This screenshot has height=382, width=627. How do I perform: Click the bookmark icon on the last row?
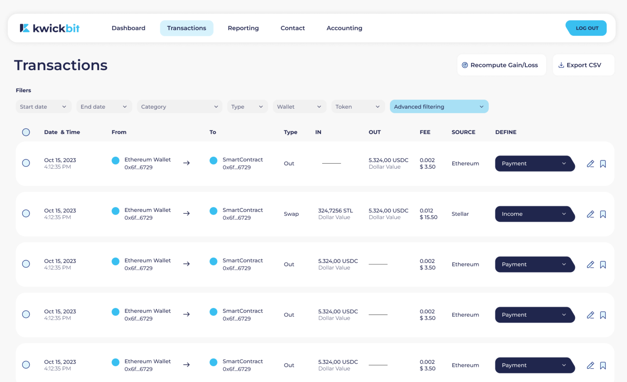pyautogui.click(x=603, y=366)
